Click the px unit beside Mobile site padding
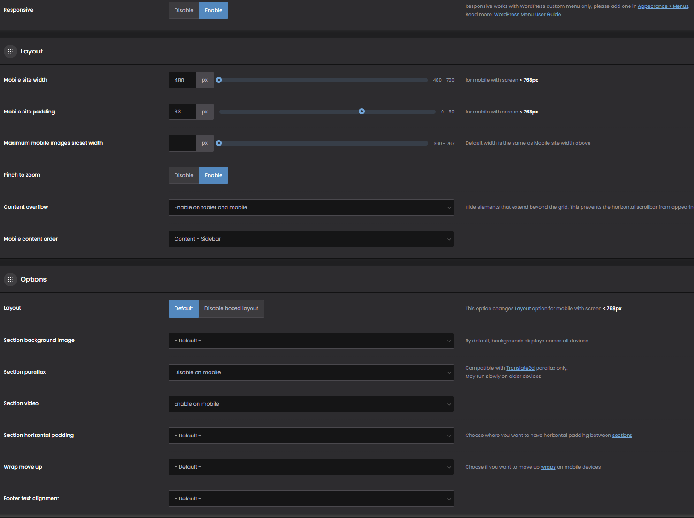 (204, 112)
